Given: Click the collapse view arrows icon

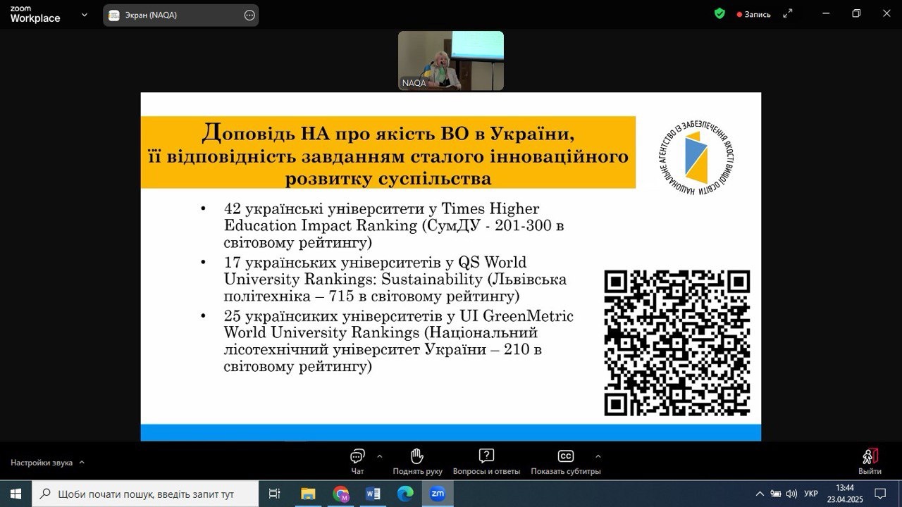Looking at the screenshot, I should pos(788,13).
